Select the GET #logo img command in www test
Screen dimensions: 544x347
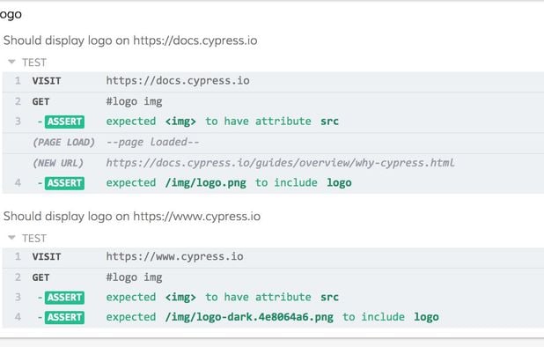[x=273, y=277]
